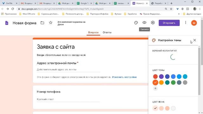Add a custom theme color with plus button
Viewport: 203px width, 114px height.
[155, 88]
